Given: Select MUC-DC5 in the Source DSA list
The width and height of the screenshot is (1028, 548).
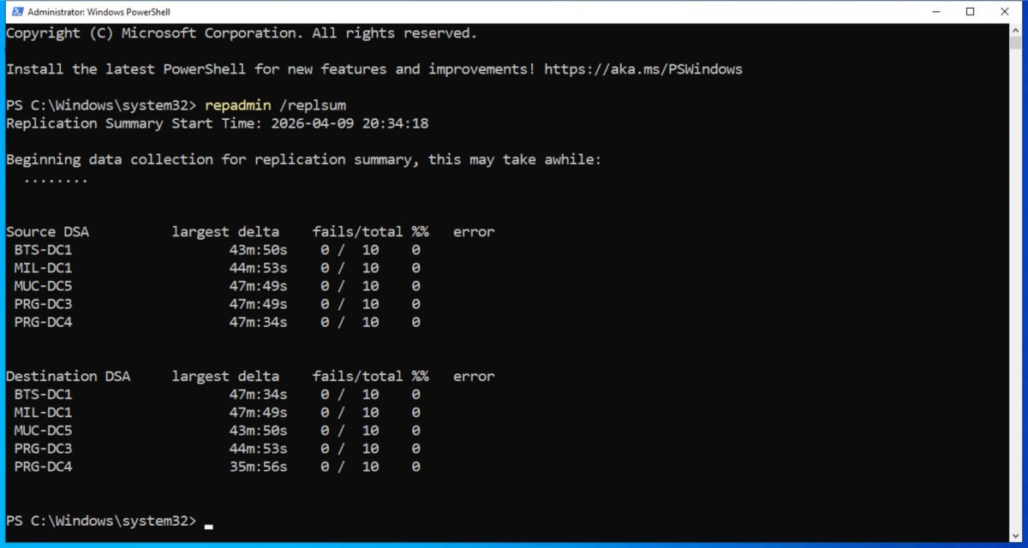Looking at the screenshot, I should pyautogui.click(x=43, y=286).
